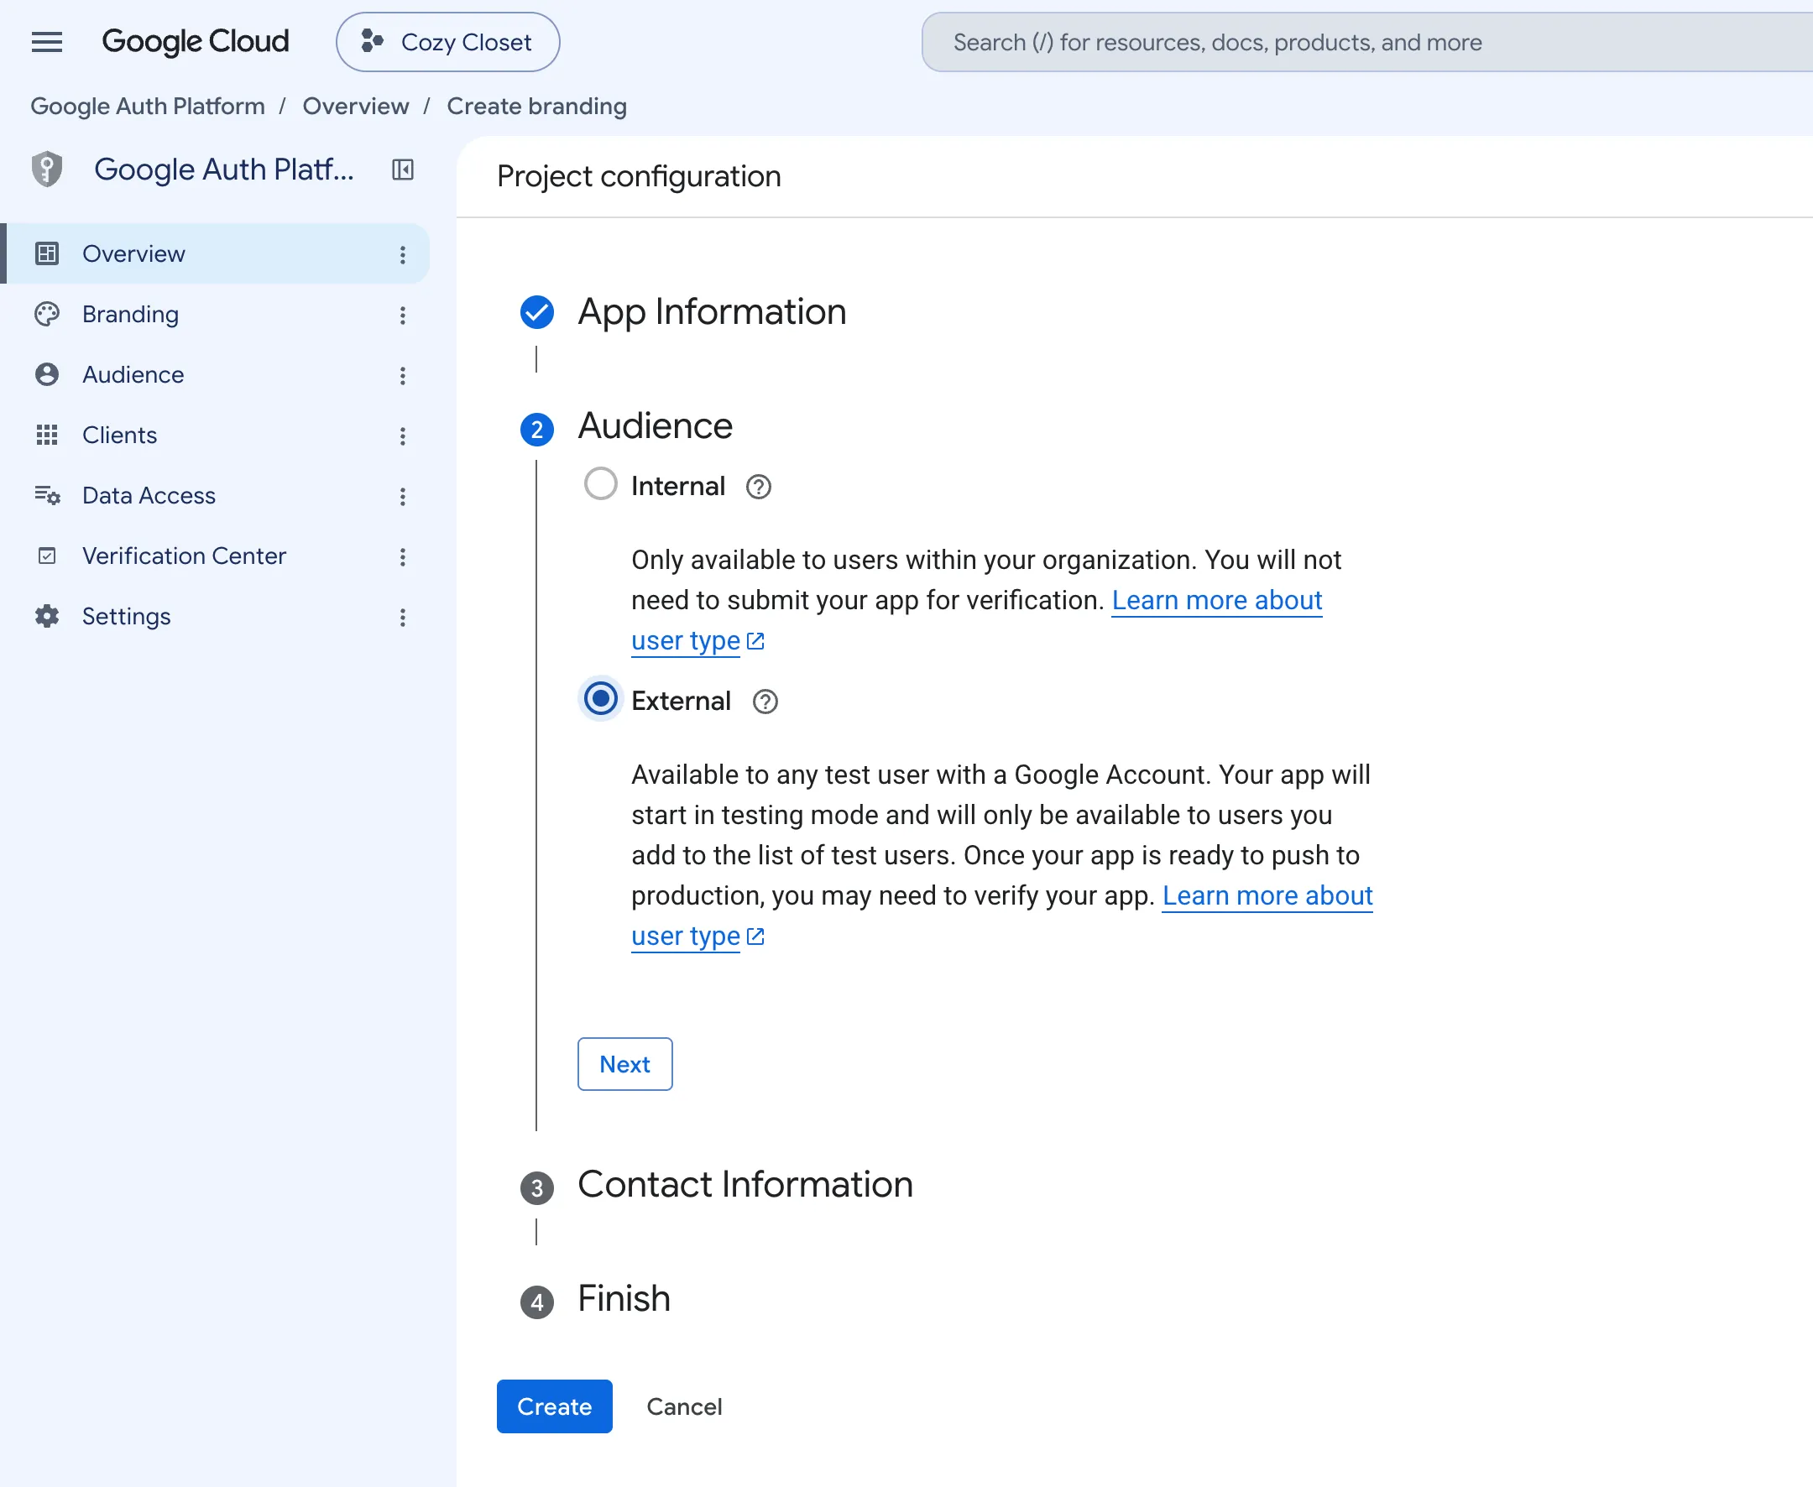Viewport: 1813px width, 1487px height.
Task: Open Learn more link under External
Action: (x=1267, y=896)
